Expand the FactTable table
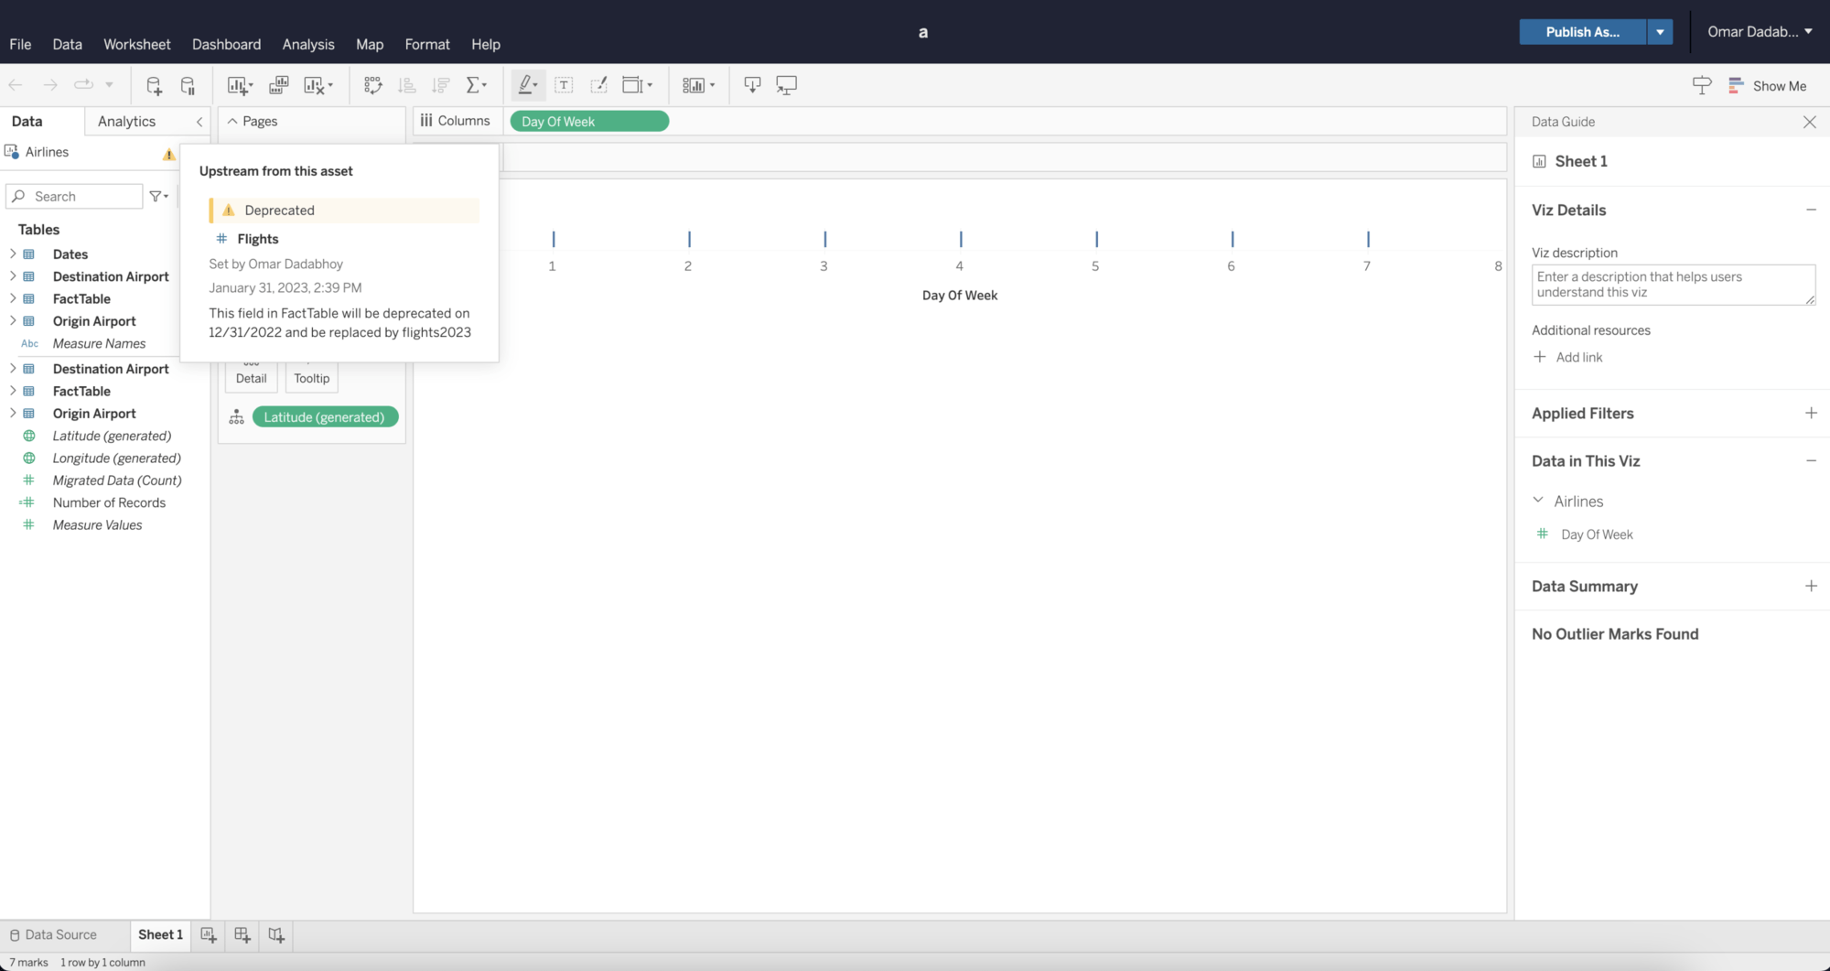The image size is (1830, 971). point(12,298)
